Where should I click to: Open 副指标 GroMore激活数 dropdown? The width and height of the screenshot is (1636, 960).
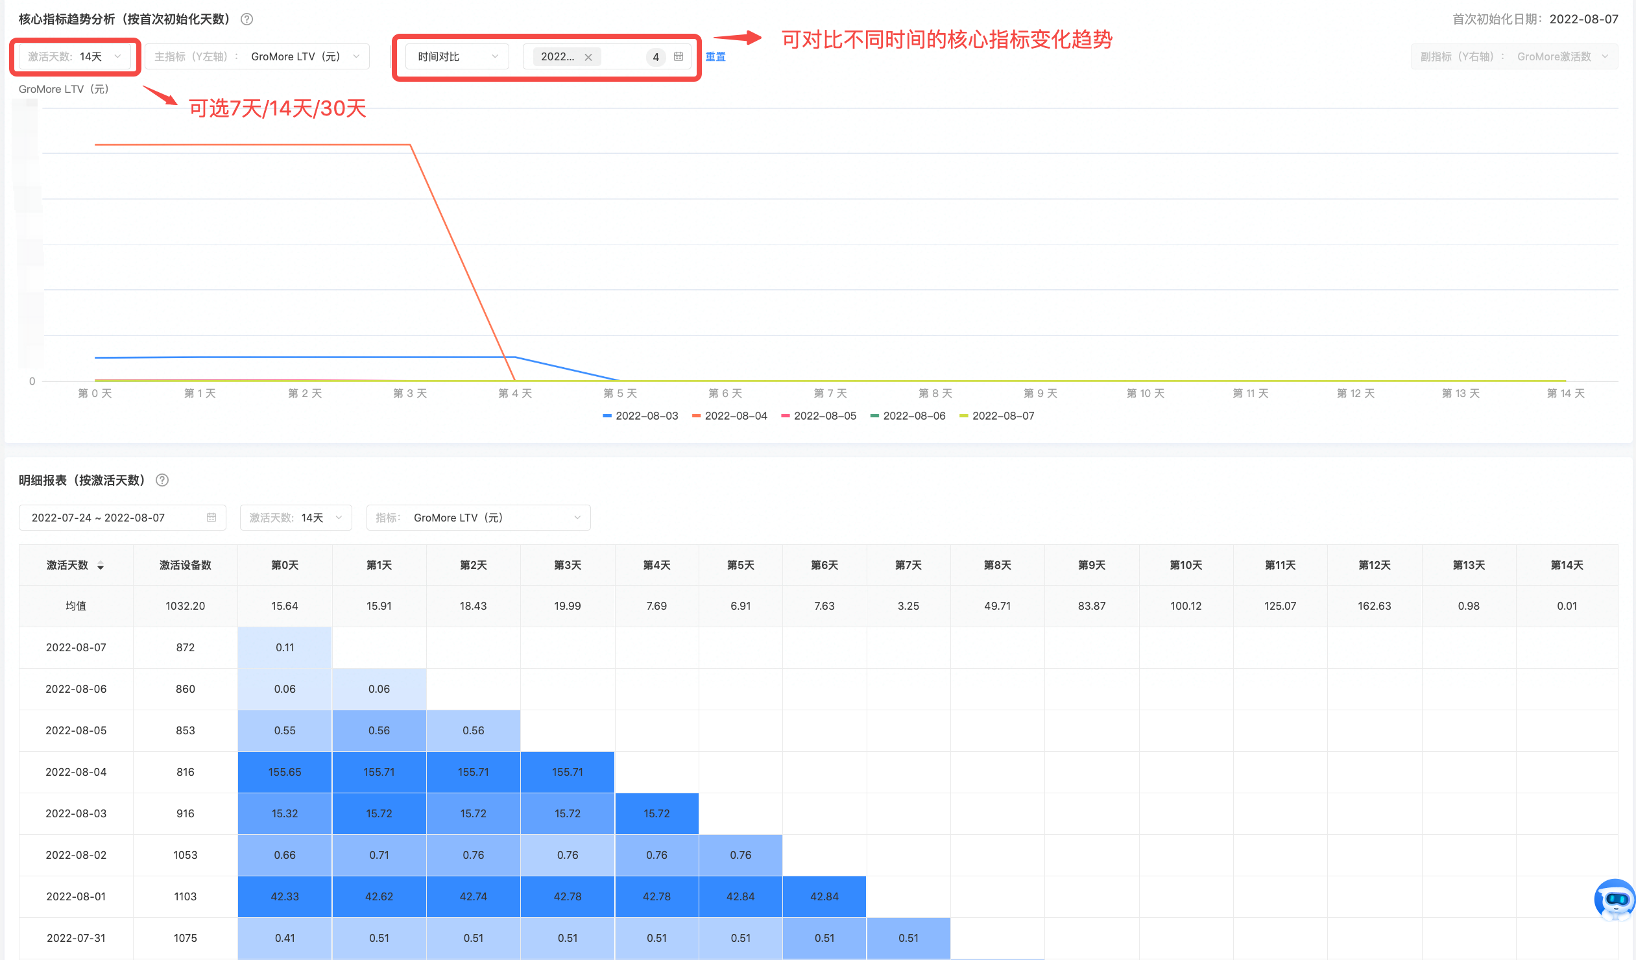(x=1514, y=56)
